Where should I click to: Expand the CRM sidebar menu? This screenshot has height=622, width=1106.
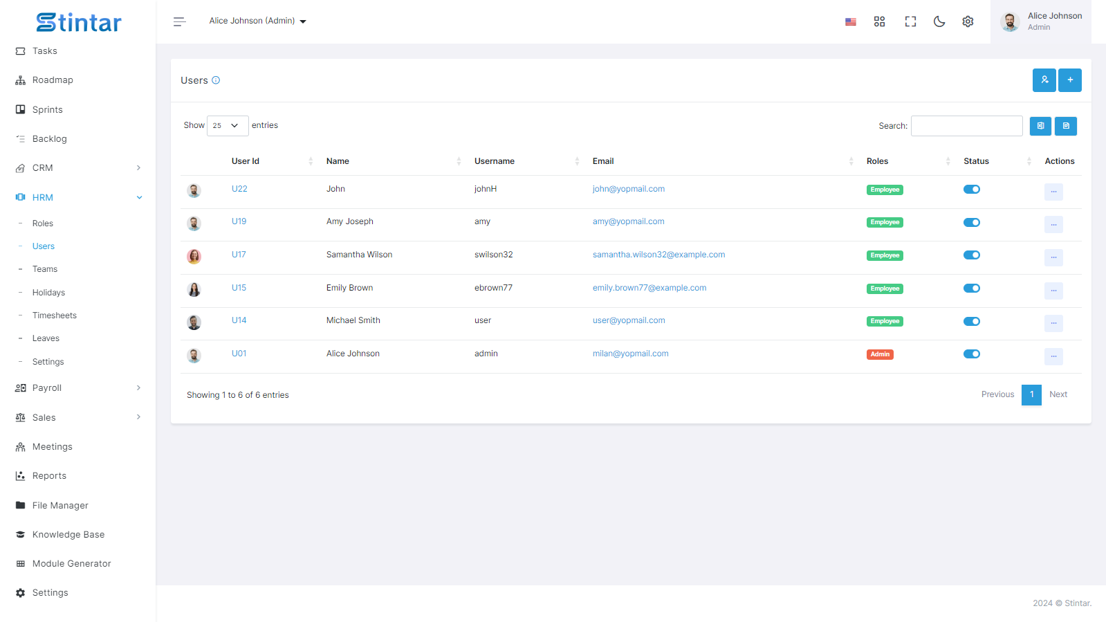pyautogui.click(x=78, y=168)
